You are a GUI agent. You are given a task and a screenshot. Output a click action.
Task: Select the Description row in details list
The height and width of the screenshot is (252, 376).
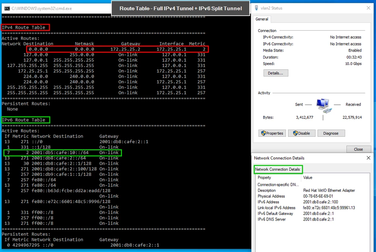tap(312, 190)
